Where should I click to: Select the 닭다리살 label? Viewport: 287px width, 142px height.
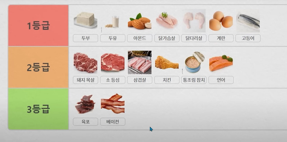pos(194,38)
